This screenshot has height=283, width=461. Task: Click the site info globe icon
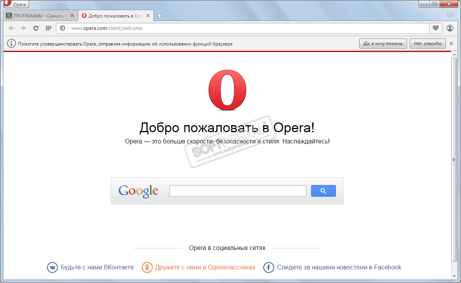point(62,28)
